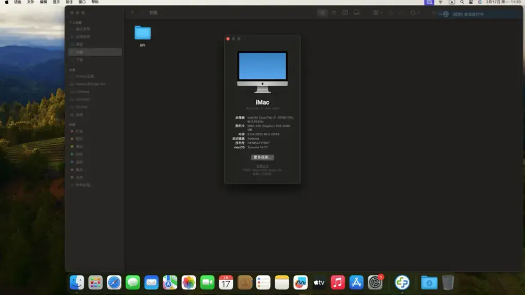Screen dimensions: 525x295
Task: Open FaceTime from the Dock
Action: pos(207,282)
